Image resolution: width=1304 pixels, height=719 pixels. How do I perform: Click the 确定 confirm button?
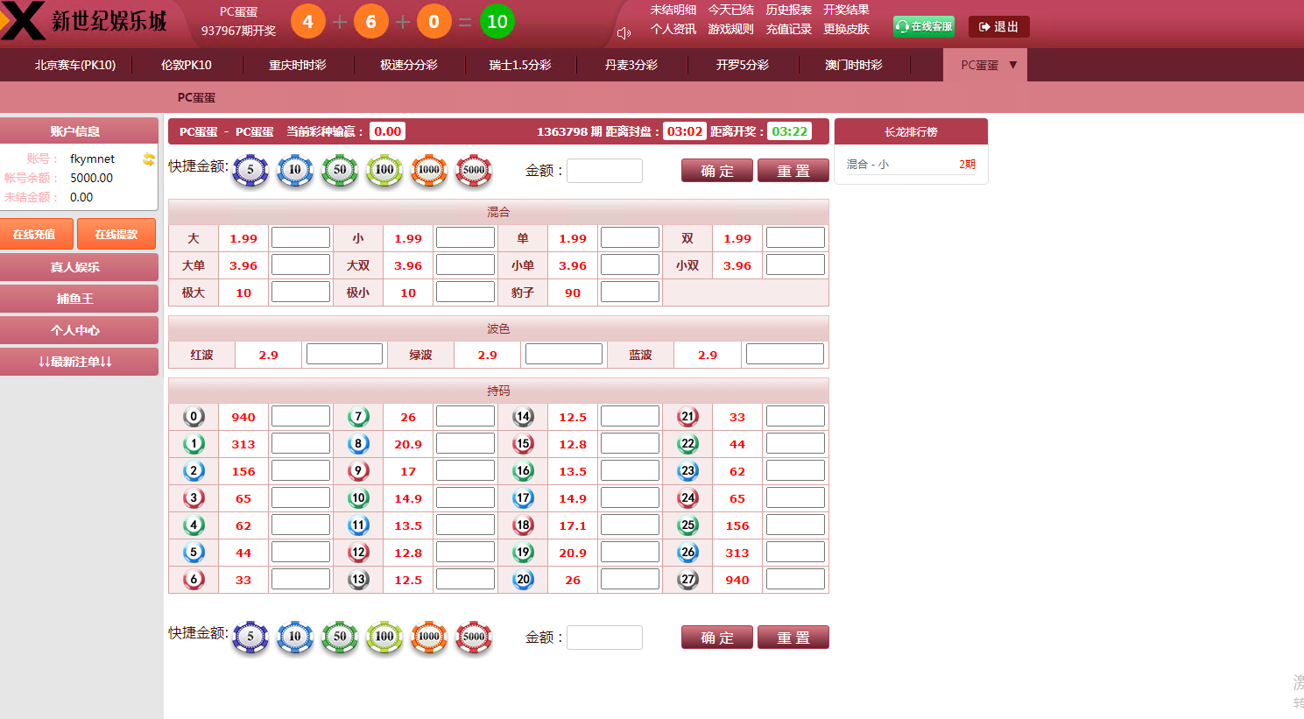[x=716, y=171]
